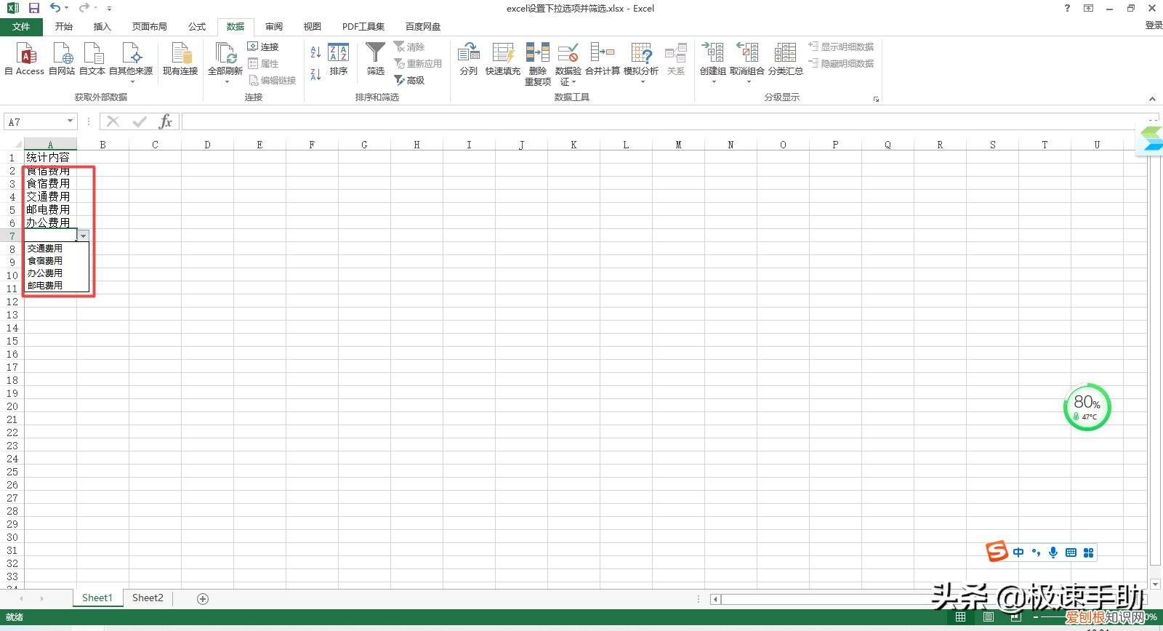This screenshot has width=1163, height=631.
Task: Click the 高级 advanced filter button
Action: click(x=410, y=80)
